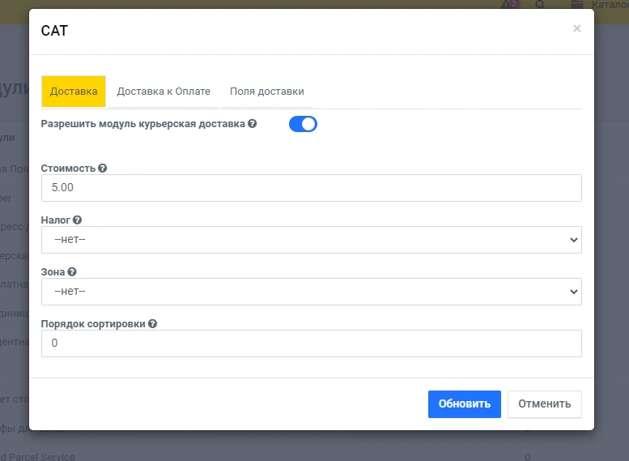Close the CAT dialog with the X
The width and height of the screenshot is (629, 461).
coord(576,28)
